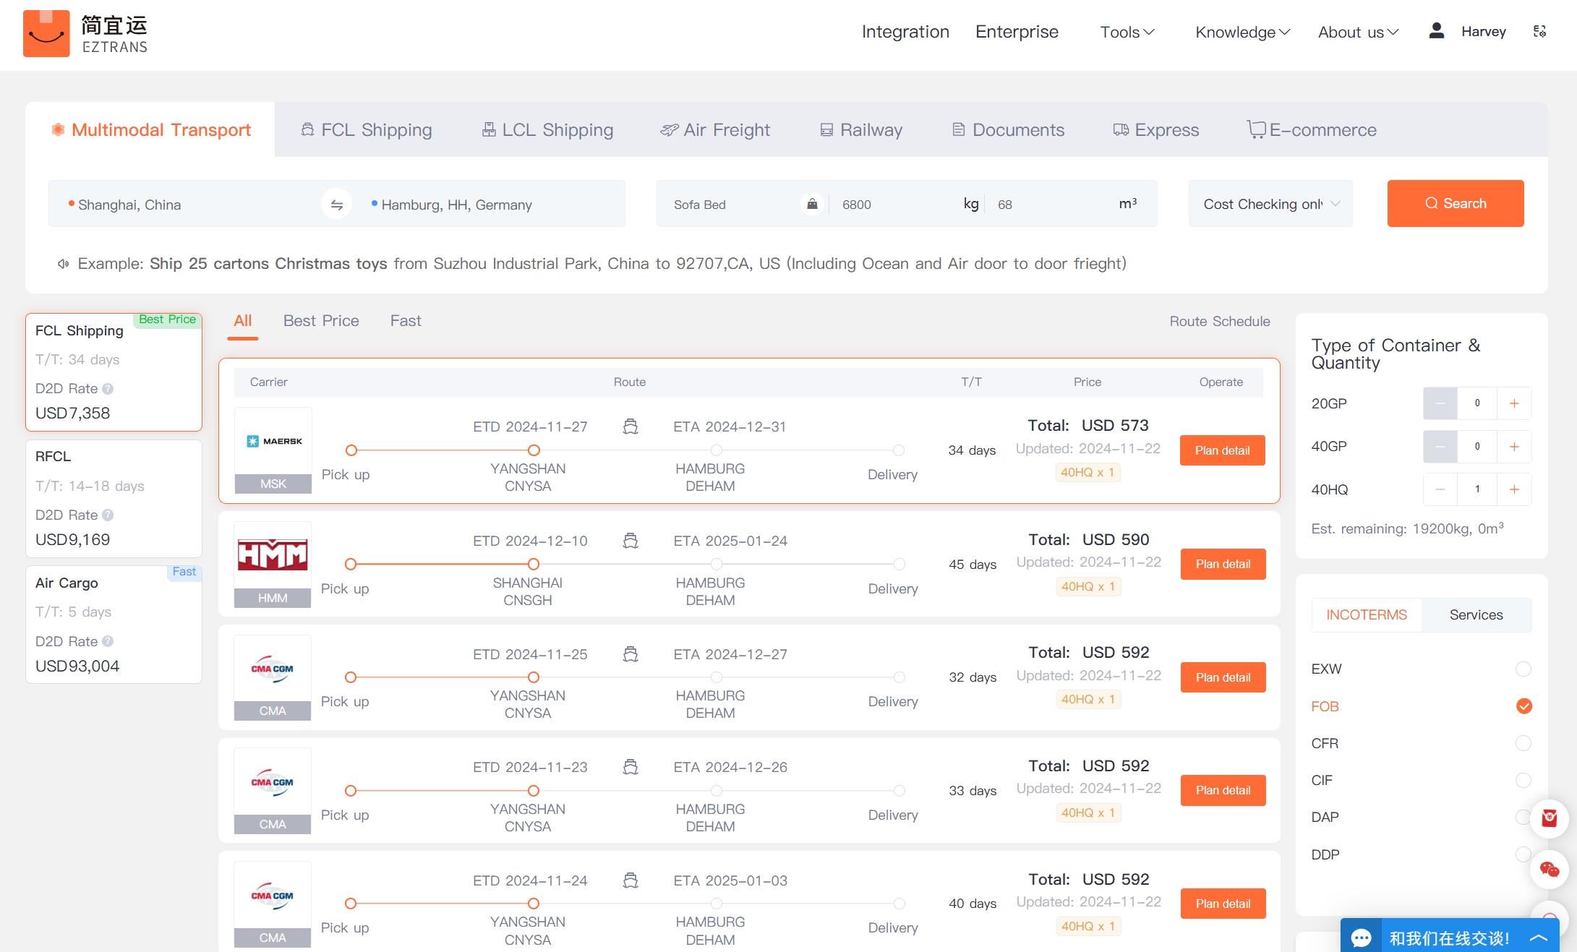Switch to the Services tab

tap(1476, 614)
